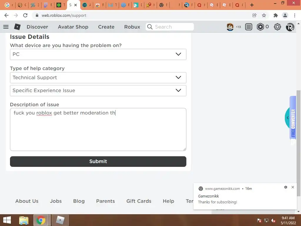View site security lock icon
301x226 pixels.
[x=37, y=15]
